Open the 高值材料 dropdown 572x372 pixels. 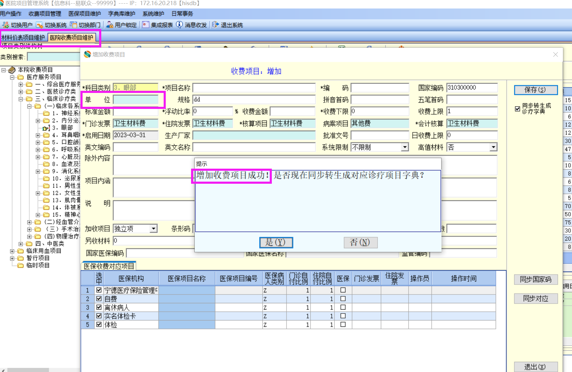click(x=493, y=147)
